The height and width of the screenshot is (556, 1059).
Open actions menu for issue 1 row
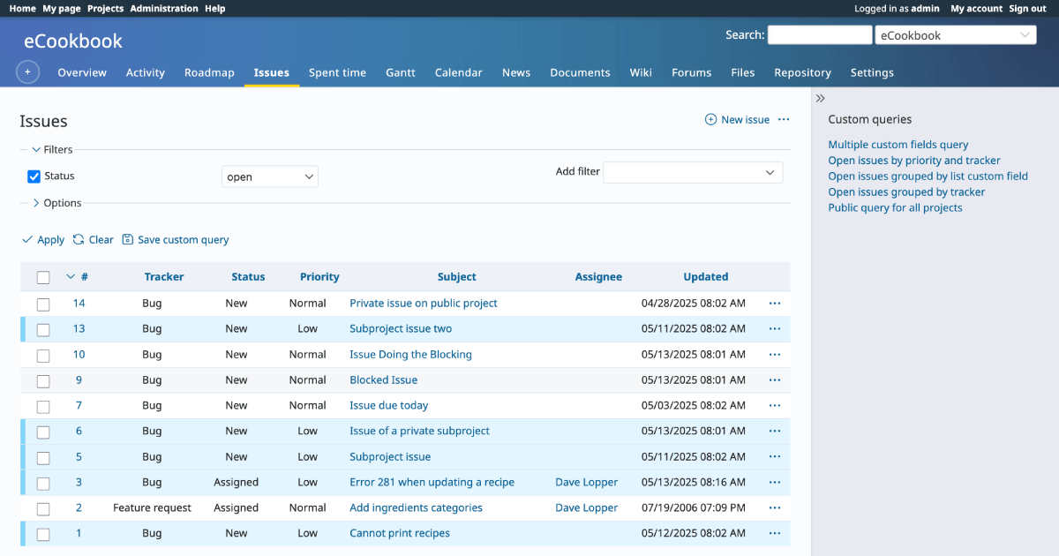pos(775,534)
